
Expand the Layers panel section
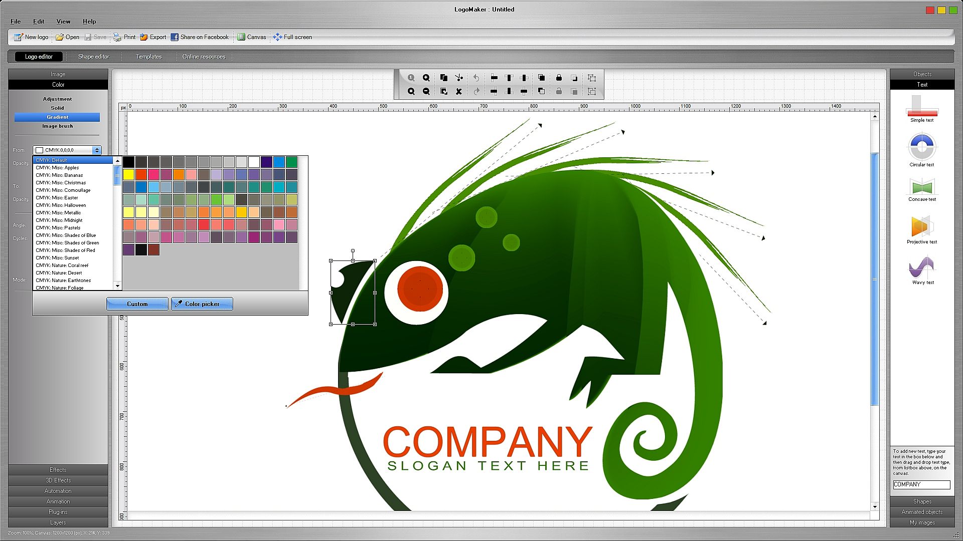(58, 522)
